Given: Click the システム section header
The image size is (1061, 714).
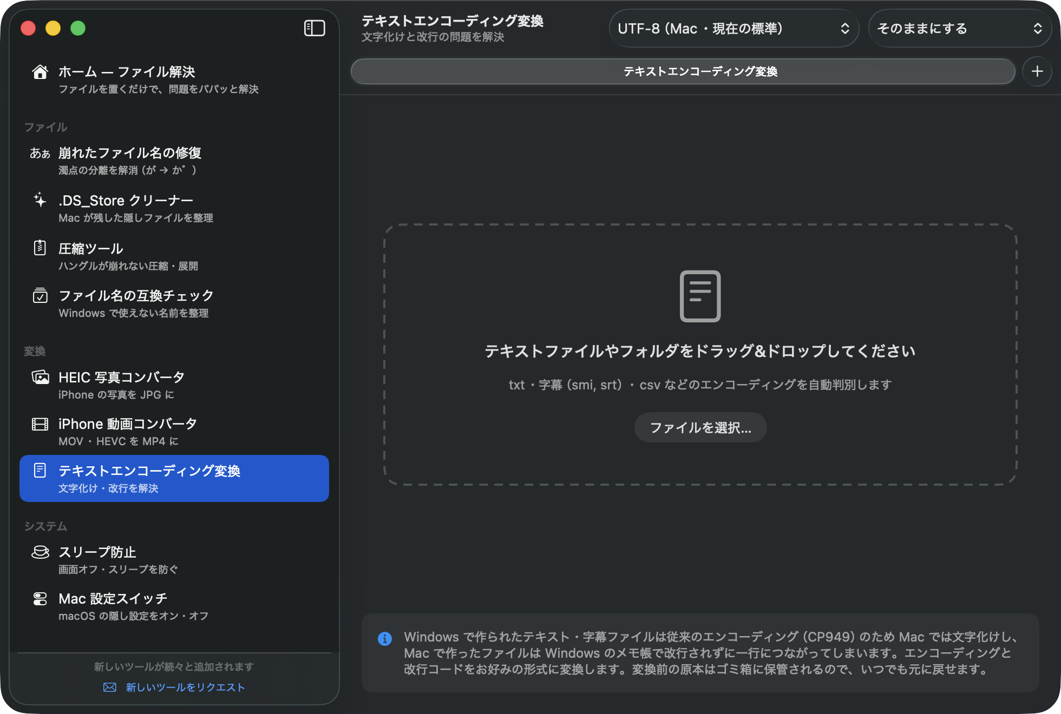Looking at the screenshot, I should [x=45, y=526].
